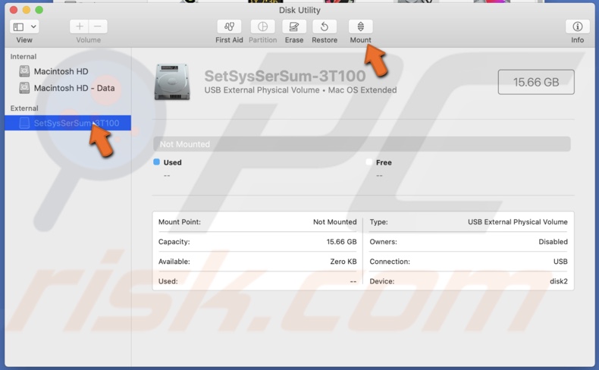Mount the selected volume using Mount icon

tap(360, 27)
